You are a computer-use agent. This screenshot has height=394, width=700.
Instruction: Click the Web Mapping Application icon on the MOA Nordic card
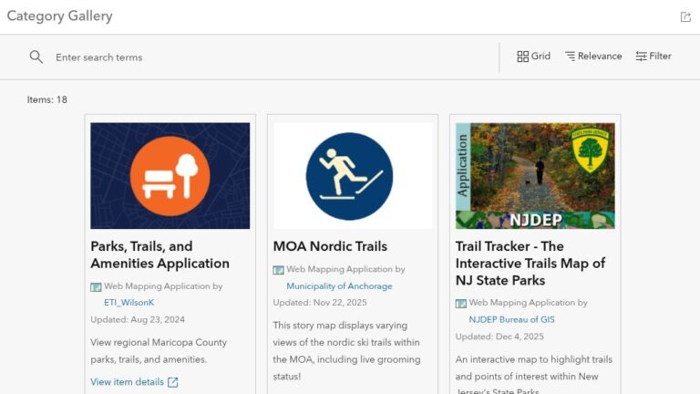[x=279, y=270]
